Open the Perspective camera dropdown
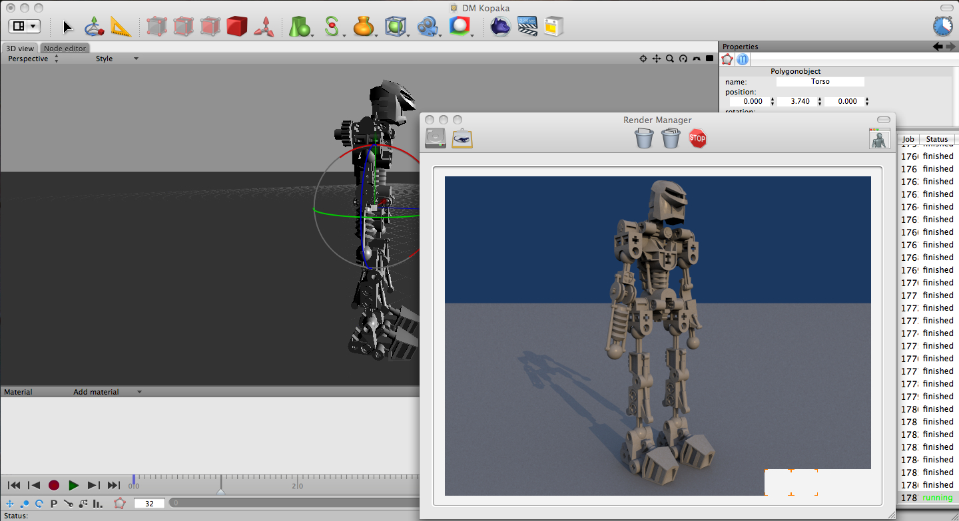Screen dimensions: 959x521 click(x=33, y=59)
